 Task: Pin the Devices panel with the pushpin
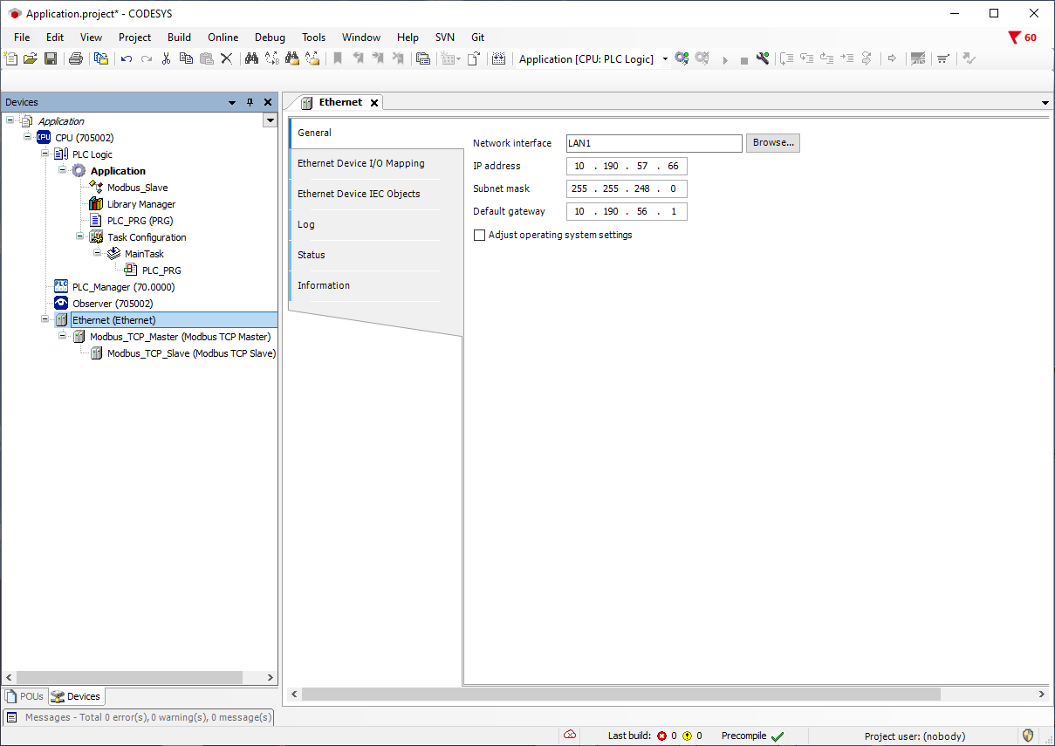[250, 102]
